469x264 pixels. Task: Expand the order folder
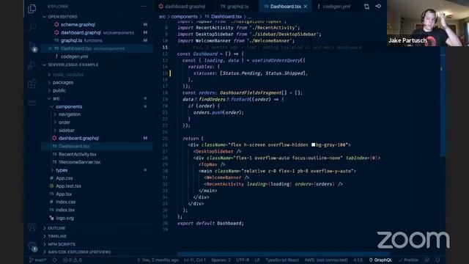point(64,122)
